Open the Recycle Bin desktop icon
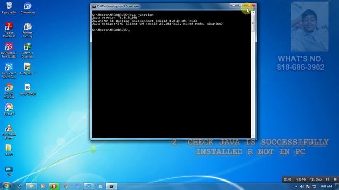Screen dimensions: 339x190 (9, 8)
